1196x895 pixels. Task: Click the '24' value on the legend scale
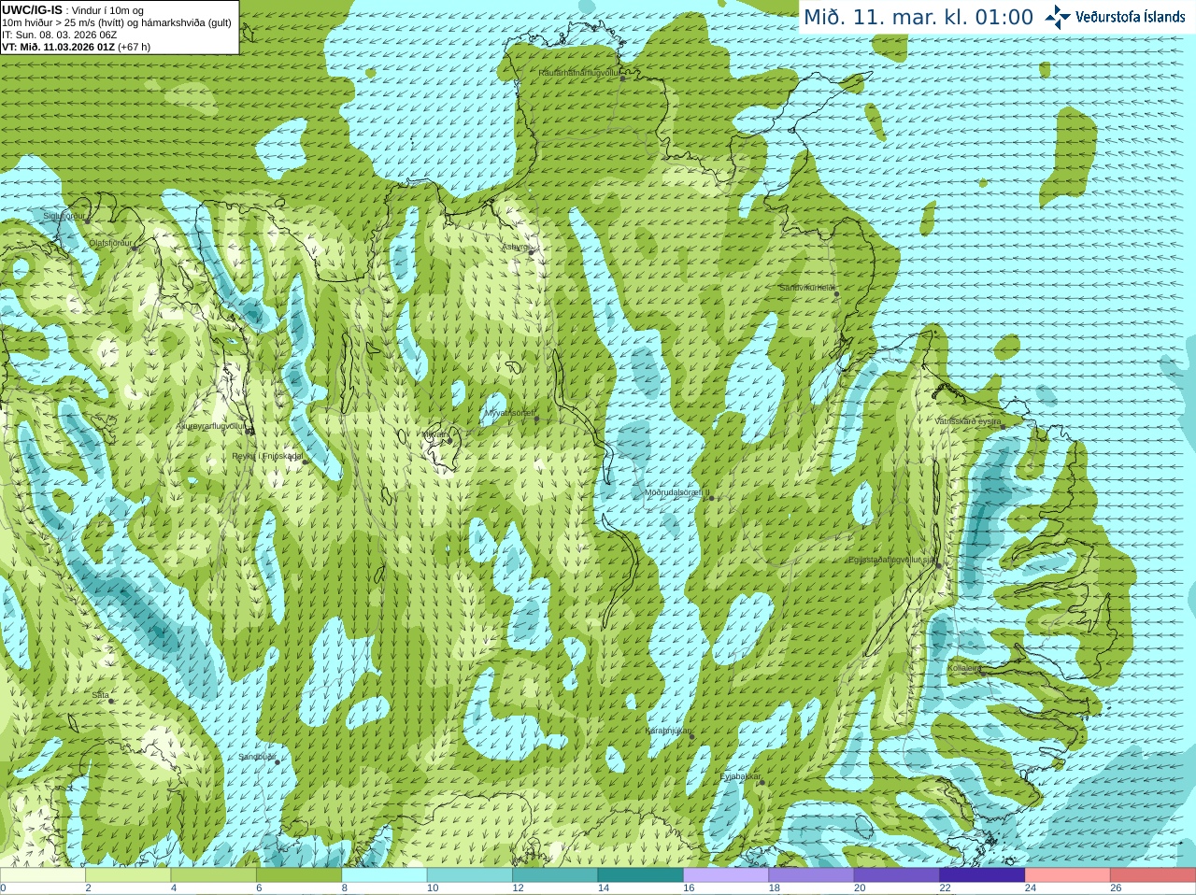1031,888
